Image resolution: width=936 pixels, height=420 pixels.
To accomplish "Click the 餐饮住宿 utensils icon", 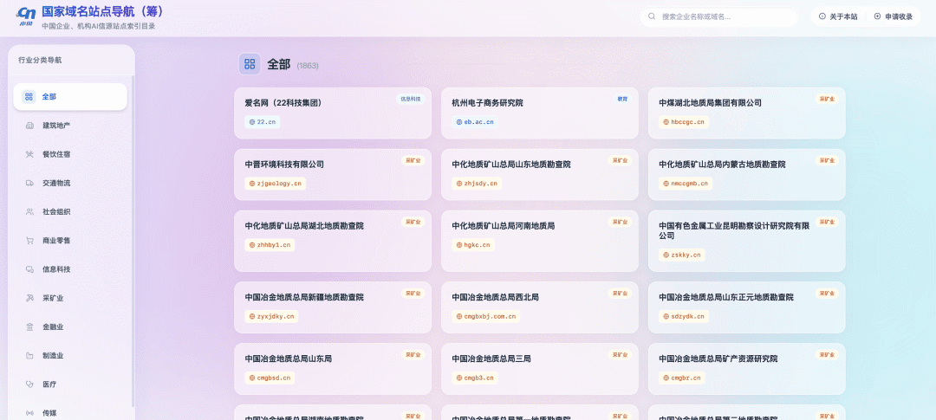I will (x=29, y=154).
